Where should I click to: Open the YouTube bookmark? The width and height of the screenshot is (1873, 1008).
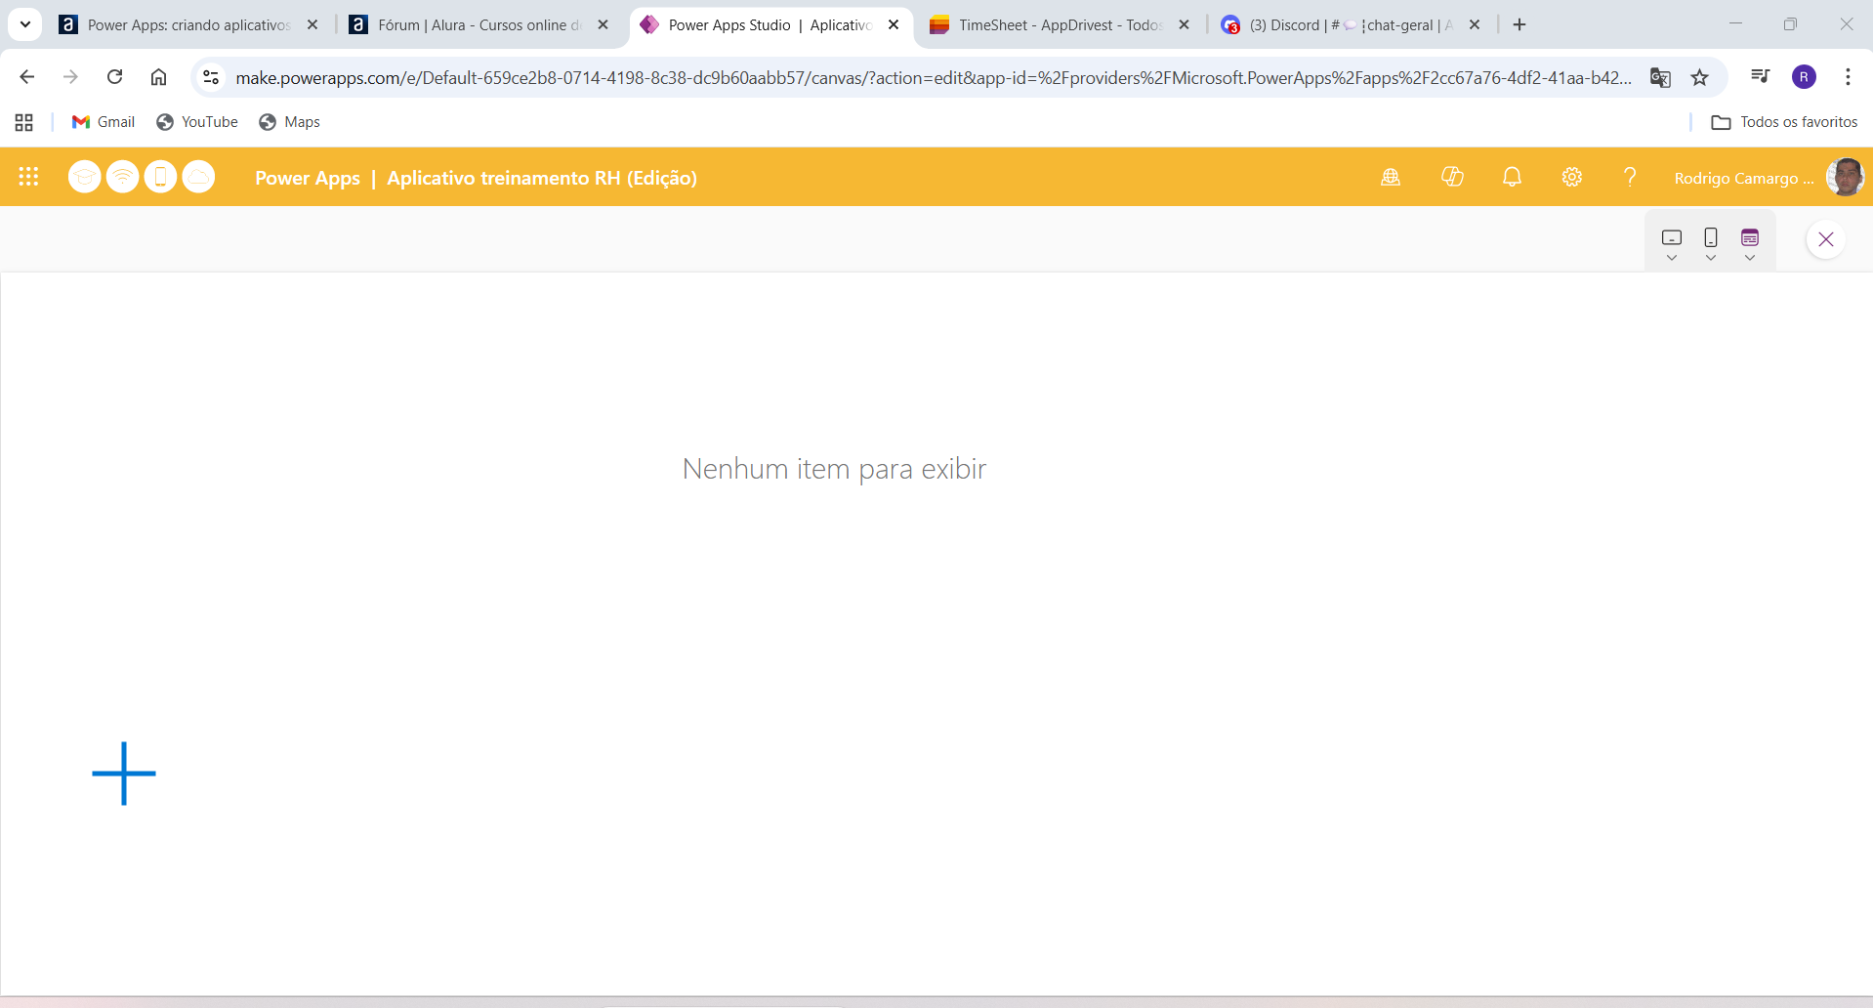[197, 121]
